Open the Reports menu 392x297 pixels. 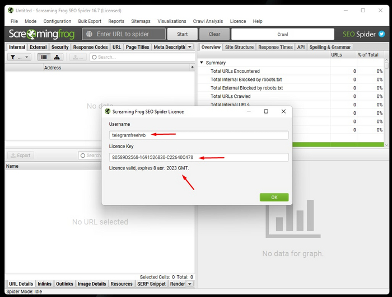pyautogui.click(x=116, y=21)
